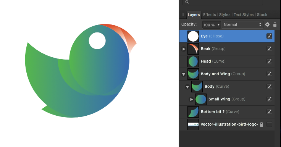
Task: Toggle visibility of Bottom bit ? layer
Action: point(269,111)
